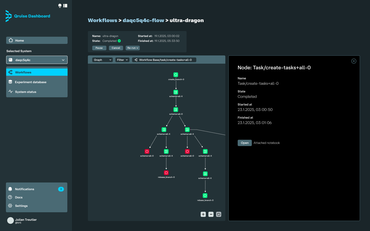Click the Attached notebook label

point(267,143)
